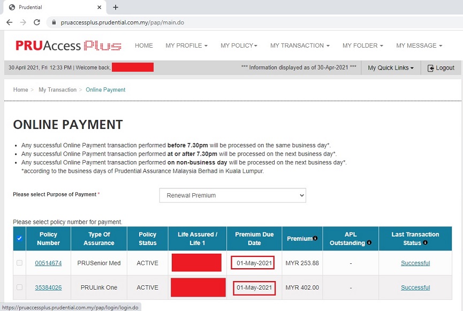Check the box for policy 00514674
Image resolution: width=463 pixels, height=311 pixels.
(x=20, y=263)
